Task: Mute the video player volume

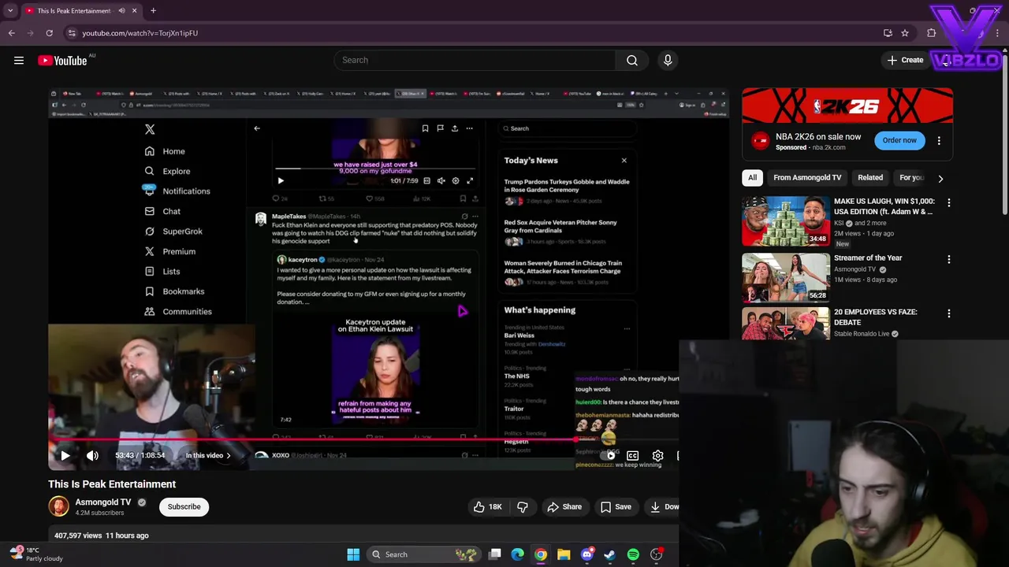Action: [92, 455]
